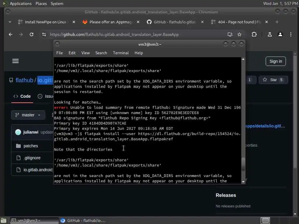Click the terminal scrollbar thumb
Image resolution: width=299 pixels, height=224 pixels.
(243, 164)
